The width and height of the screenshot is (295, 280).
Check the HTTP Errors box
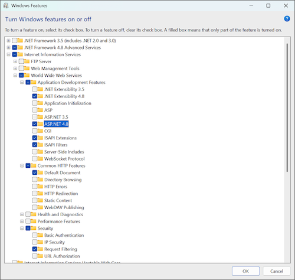click(x=35, y=187)
